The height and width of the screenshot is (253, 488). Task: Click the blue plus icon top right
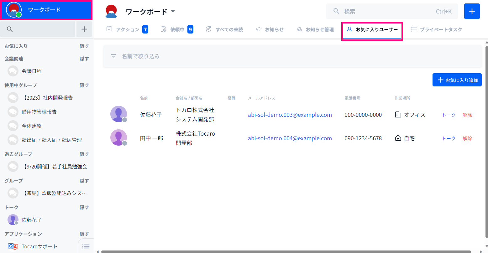coord(472,11)
